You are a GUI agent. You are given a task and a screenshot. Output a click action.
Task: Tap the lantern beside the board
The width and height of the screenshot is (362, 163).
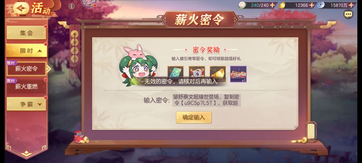(x=311, y=132)
